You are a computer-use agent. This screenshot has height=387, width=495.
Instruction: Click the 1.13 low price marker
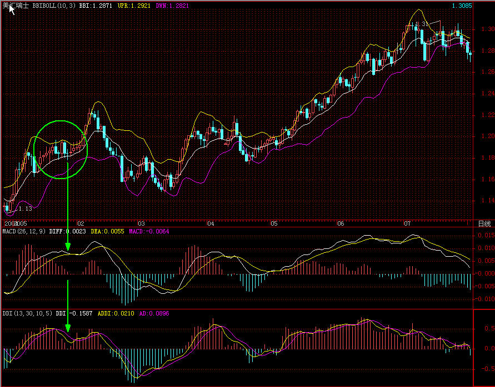[25, 208]
